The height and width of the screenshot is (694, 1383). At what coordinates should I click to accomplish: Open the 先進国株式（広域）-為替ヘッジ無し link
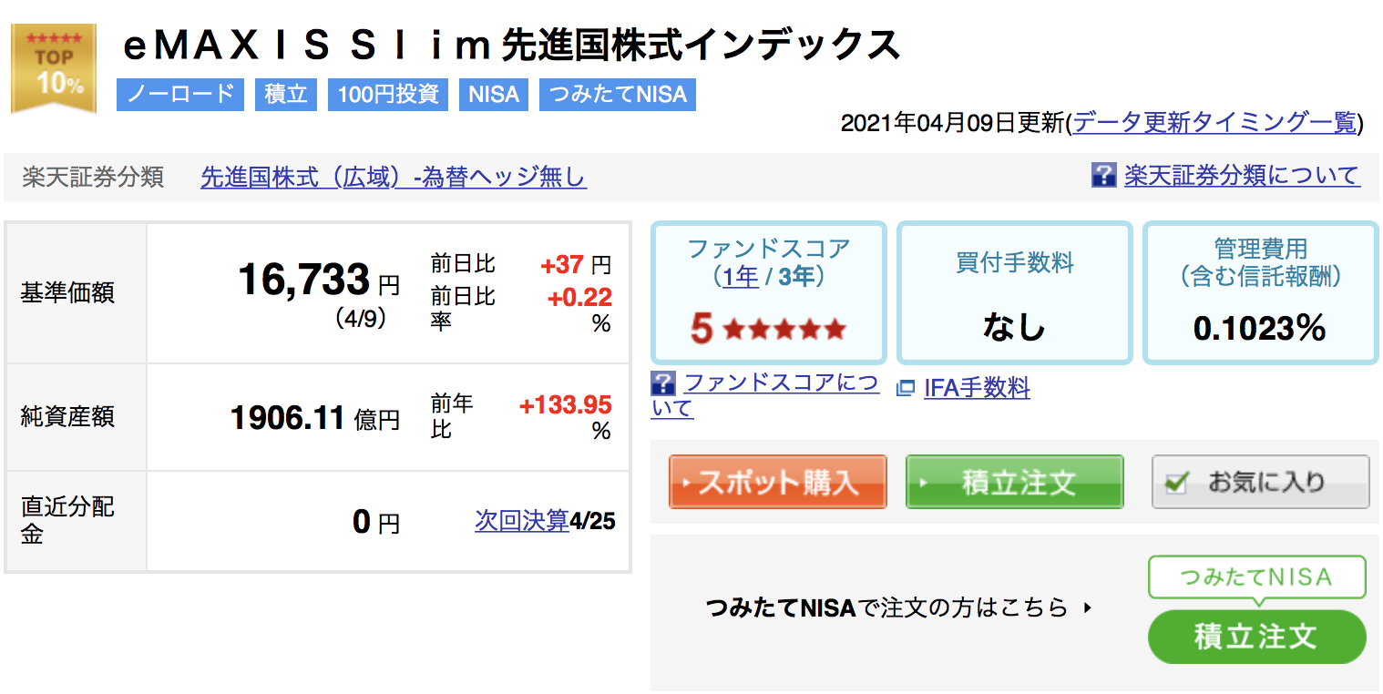coord(394,177)
